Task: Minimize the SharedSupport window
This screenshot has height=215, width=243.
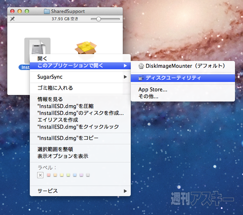Action: 20,11
